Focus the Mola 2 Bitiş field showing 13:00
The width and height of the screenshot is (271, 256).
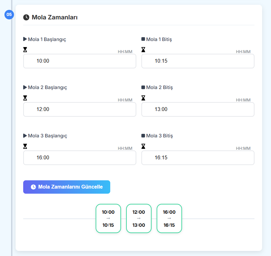[x=198, y=109]
